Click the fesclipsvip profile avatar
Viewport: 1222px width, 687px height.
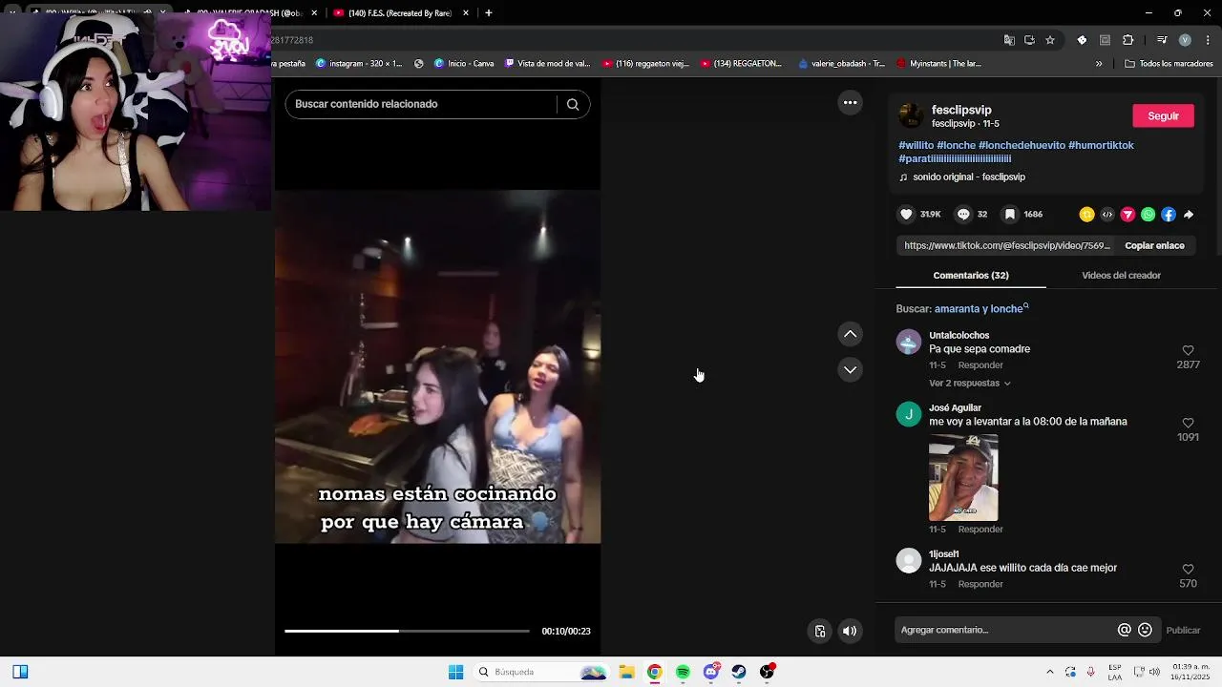pyautogui.click(x=911, y=115)
